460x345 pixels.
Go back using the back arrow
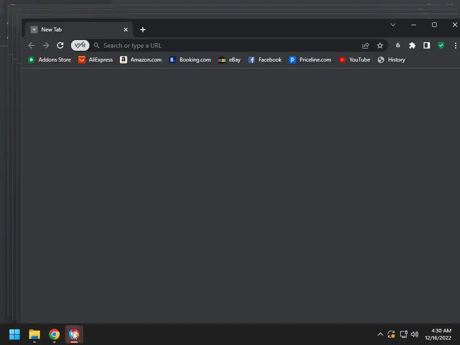coord(31,45)
